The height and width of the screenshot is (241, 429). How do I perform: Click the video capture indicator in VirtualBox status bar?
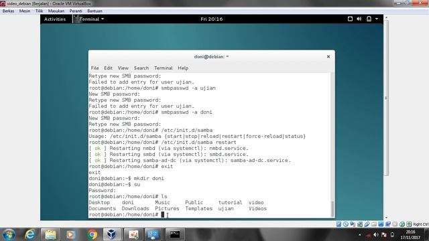pos(387,224)
